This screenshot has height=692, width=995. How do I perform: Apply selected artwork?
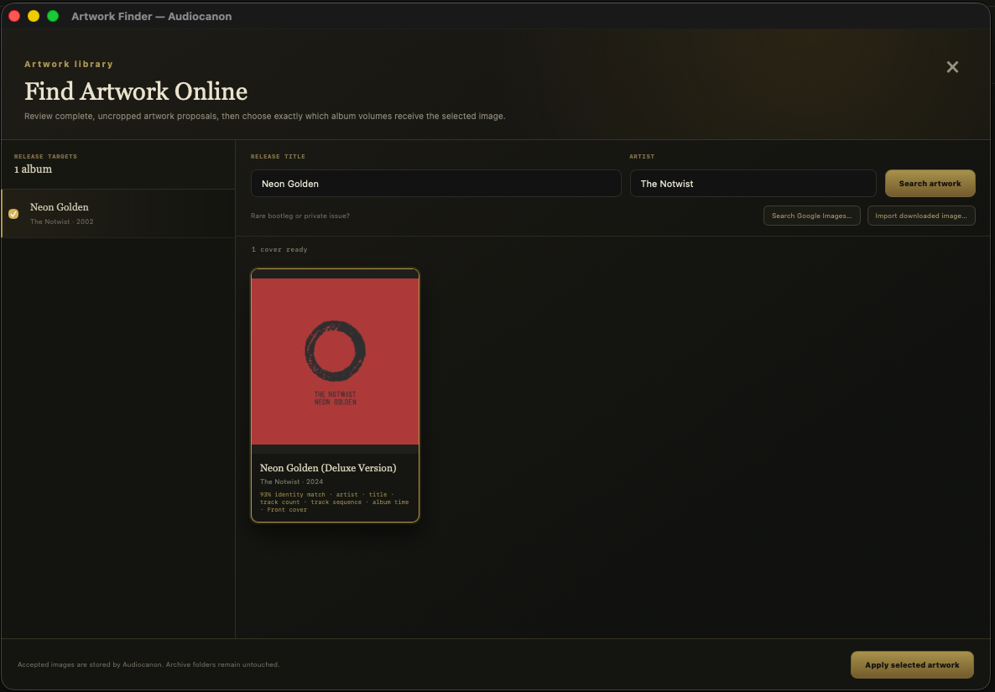point(912,664)
